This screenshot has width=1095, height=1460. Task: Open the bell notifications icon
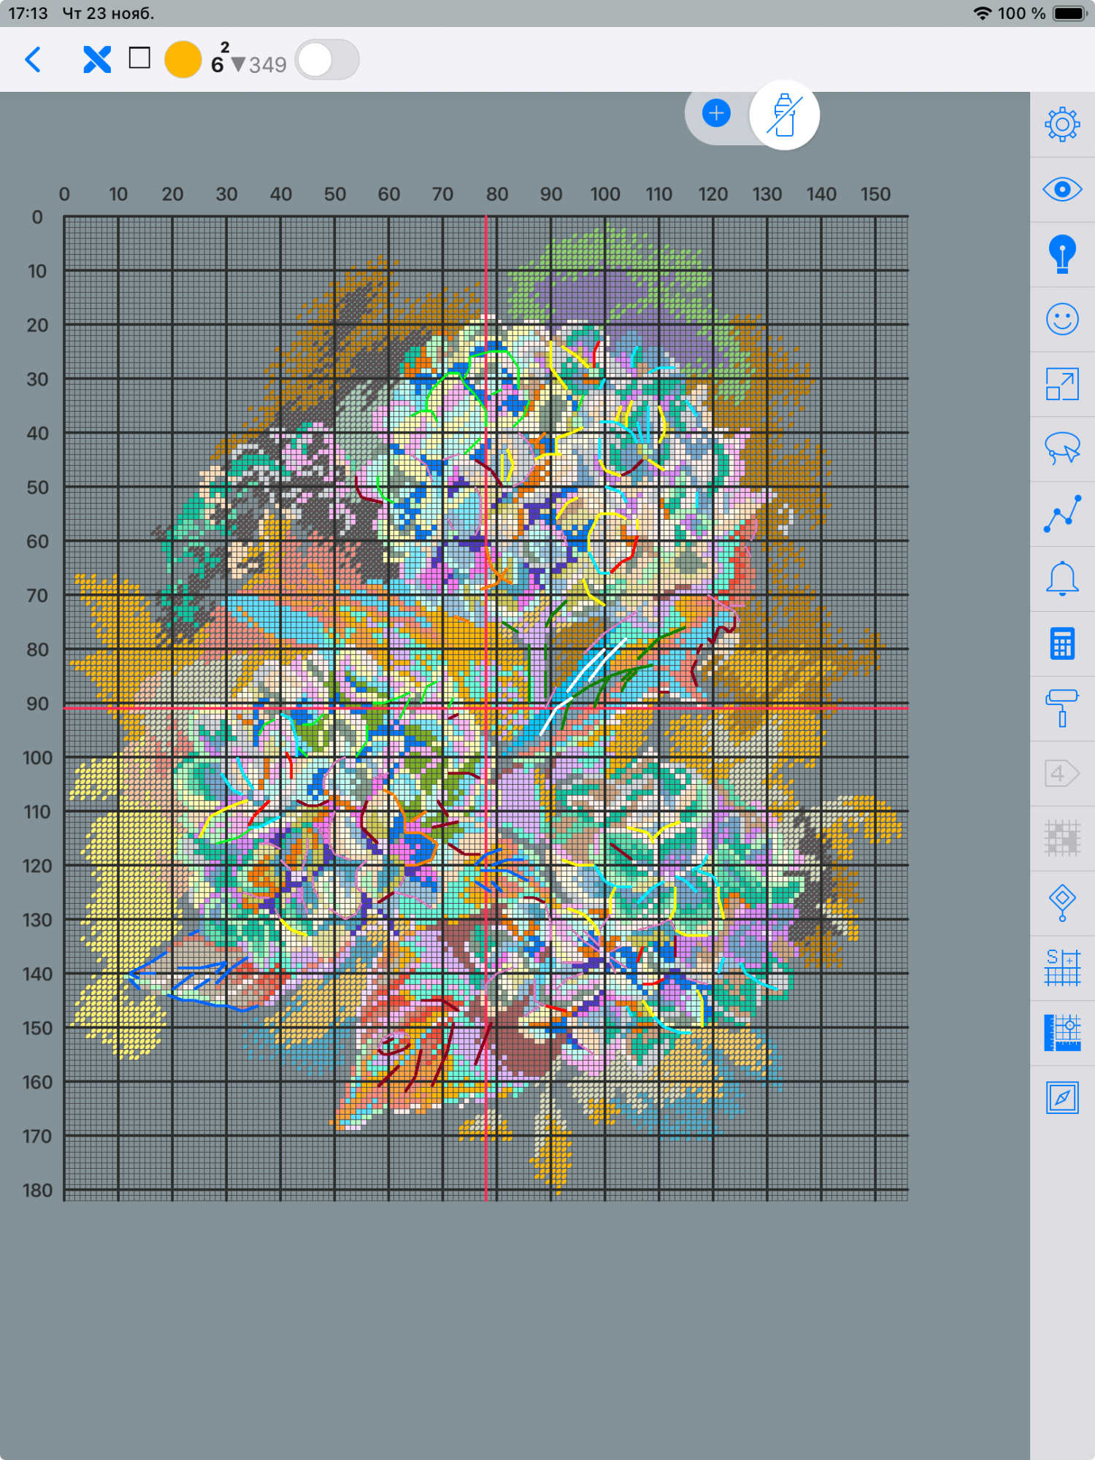tap(1061, 578)
